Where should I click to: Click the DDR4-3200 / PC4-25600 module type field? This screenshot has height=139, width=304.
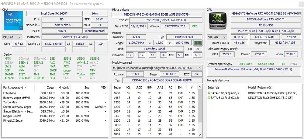(162, 80)
